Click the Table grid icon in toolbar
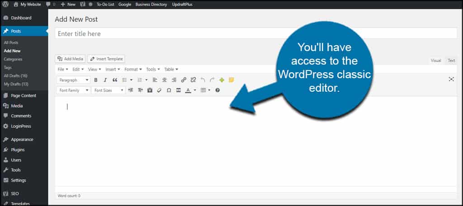The width and height of the screenshot is (463, 206). (203, 90)
